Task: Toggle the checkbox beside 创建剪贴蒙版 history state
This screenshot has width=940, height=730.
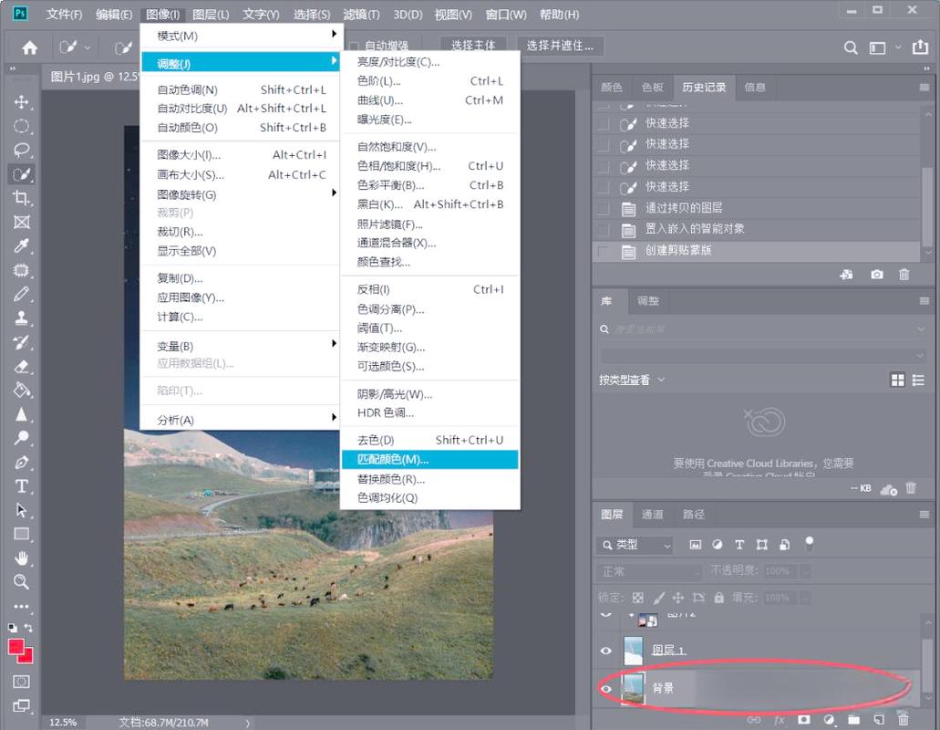Action: pyautogui.click(x=603, y=251)
